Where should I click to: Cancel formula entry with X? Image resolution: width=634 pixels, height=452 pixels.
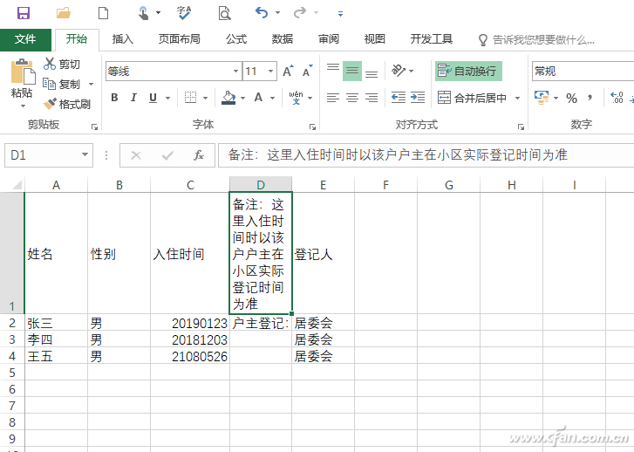point(136,155)
